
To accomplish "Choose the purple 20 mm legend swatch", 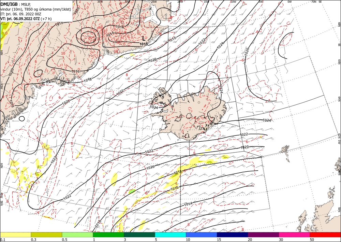I will pos(263,234).
